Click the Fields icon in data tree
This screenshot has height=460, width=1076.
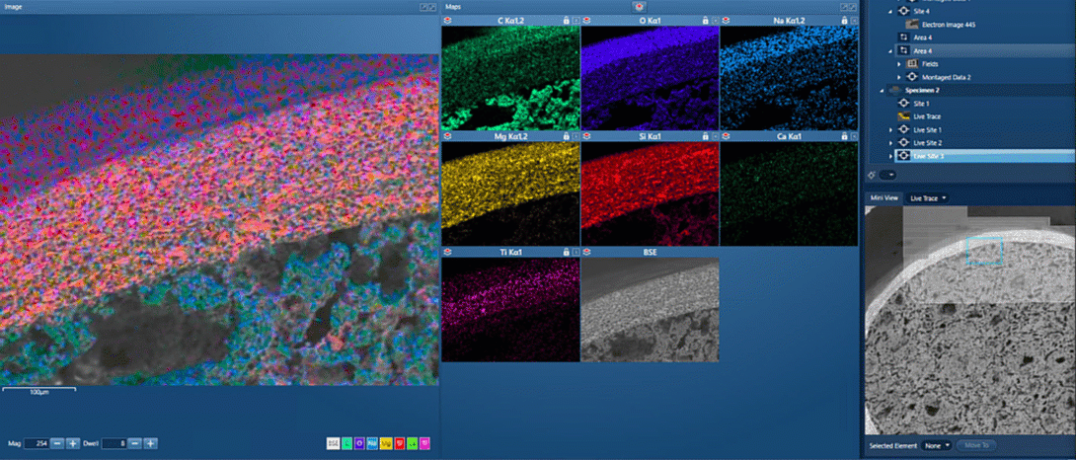click(913, 63)
